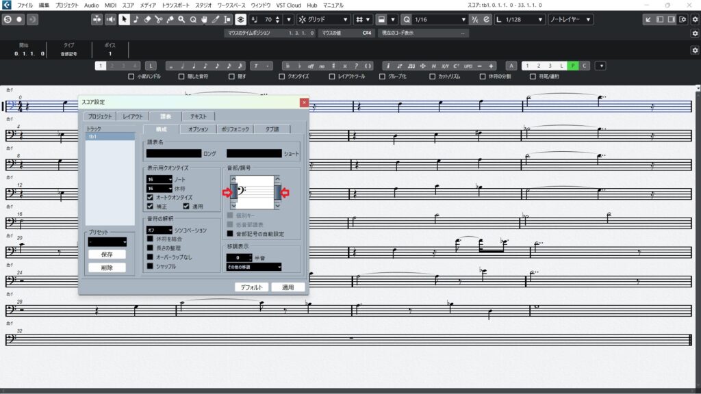
Task: Select the glue tool
Action: [x=170, y=19]
